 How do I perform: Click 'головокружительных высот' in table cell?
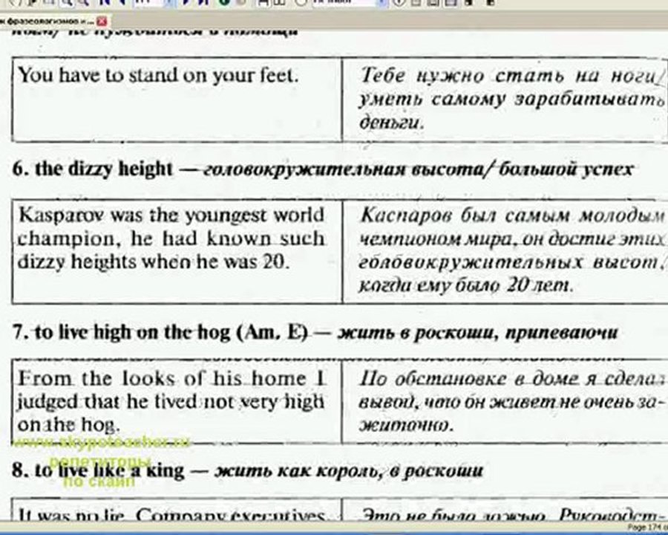(508, 262)
